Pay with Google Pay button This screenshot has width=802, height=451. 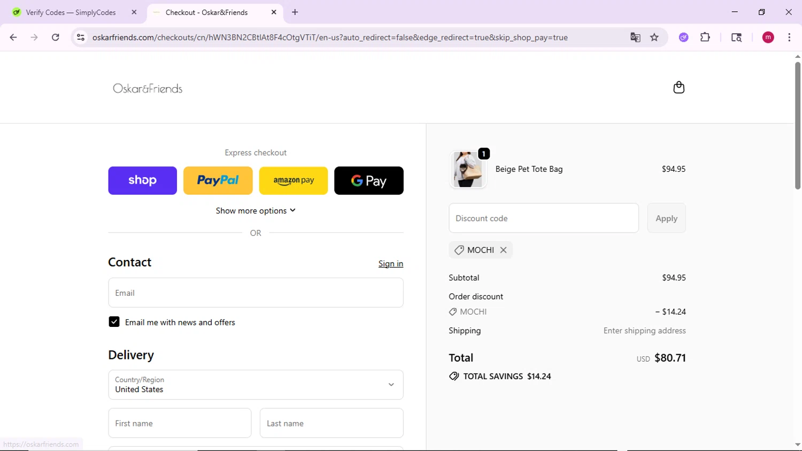point(369,180)
